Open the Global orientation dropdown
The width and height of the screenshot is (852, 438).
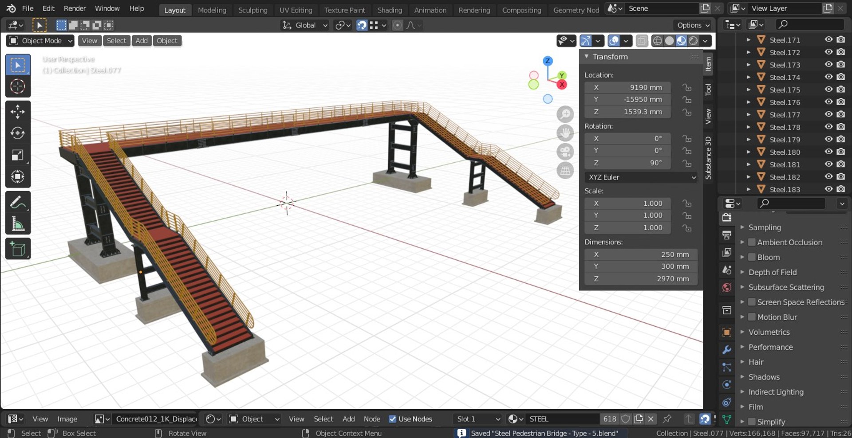tap(305, 25)
